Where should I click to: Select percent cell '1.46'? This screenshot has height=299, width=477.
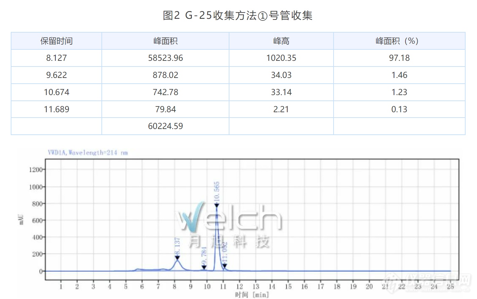(399, 75)
